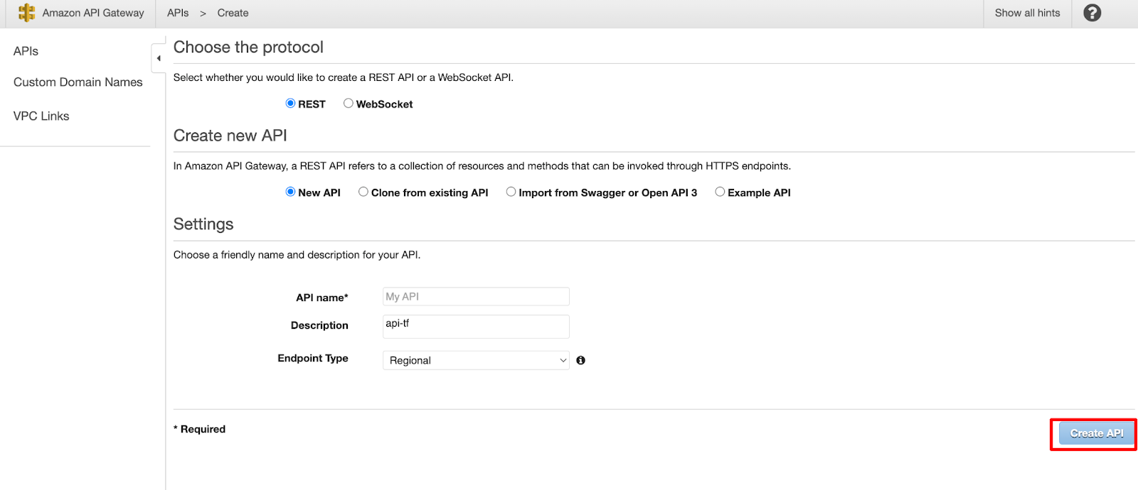
Task: Open the help question mark icon
Action: [1092, 13]
